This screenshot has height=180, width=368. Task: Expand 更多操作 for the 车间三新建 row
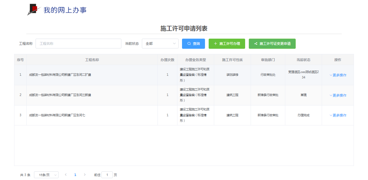tap(338, 95)
